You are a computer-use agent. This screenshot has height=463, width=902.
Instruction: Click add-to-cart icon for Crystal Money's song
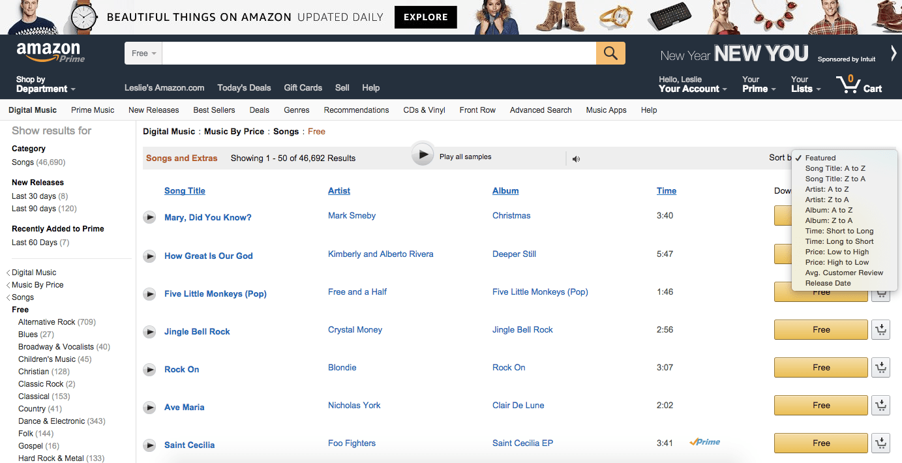coord(881,330)
